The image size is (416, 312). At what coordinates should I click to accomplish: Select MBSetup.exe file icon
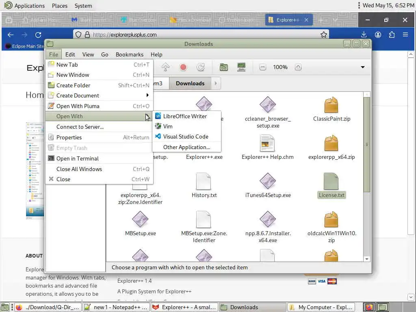coord(140,219)
